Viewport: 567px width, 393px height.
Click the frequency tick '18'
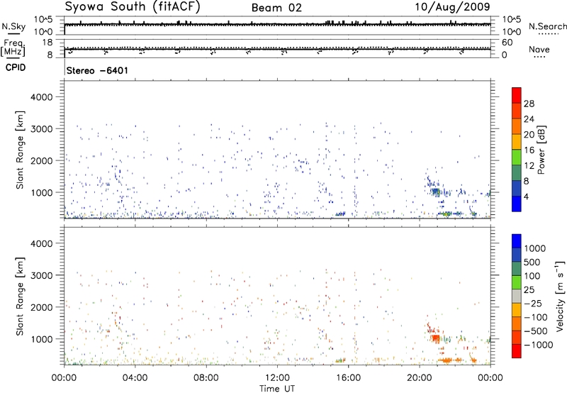(x=47, y=43)
